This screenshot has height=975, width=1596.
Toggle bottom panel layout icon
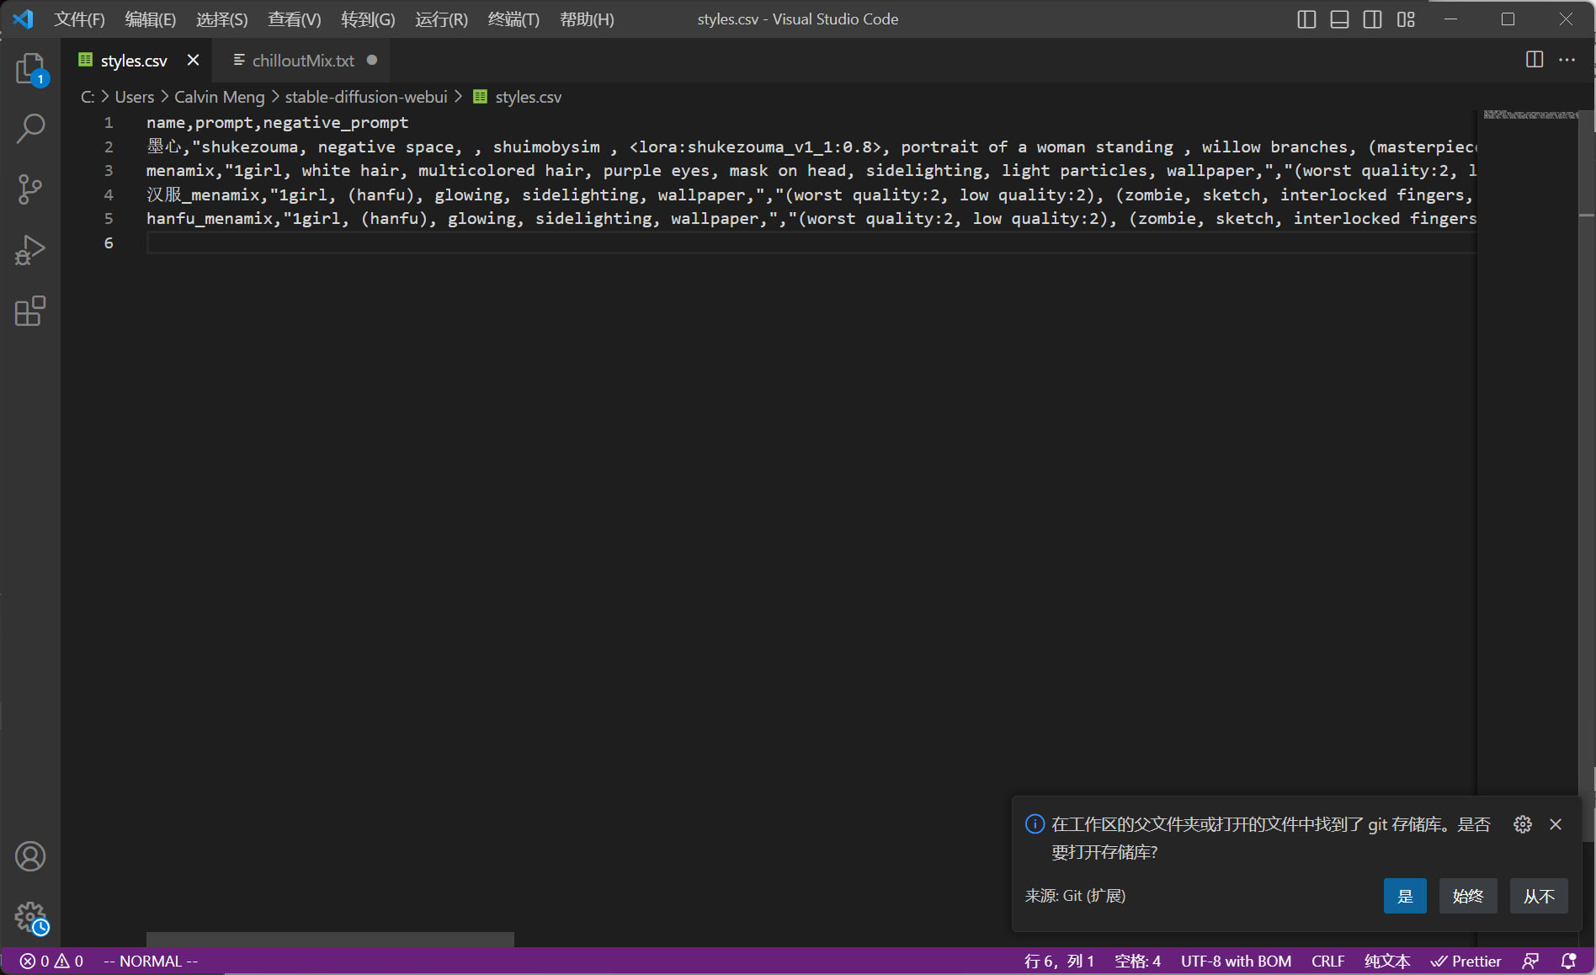pos(1339,19)
